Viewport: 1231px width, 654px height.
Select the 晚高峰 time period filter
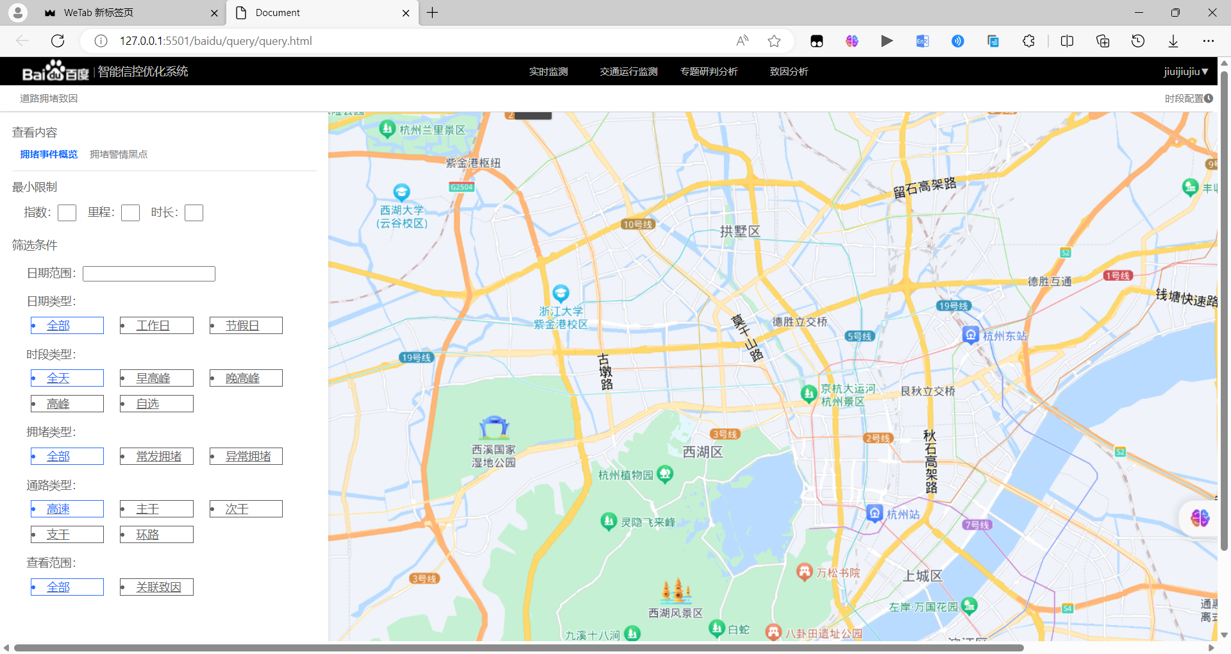pos(245,378)
